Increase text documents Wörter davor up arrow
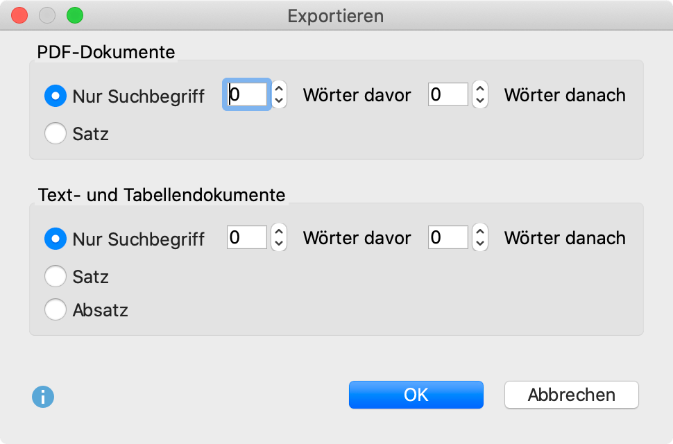The width and height of the screenshot is (673, 444). [279, 231]
